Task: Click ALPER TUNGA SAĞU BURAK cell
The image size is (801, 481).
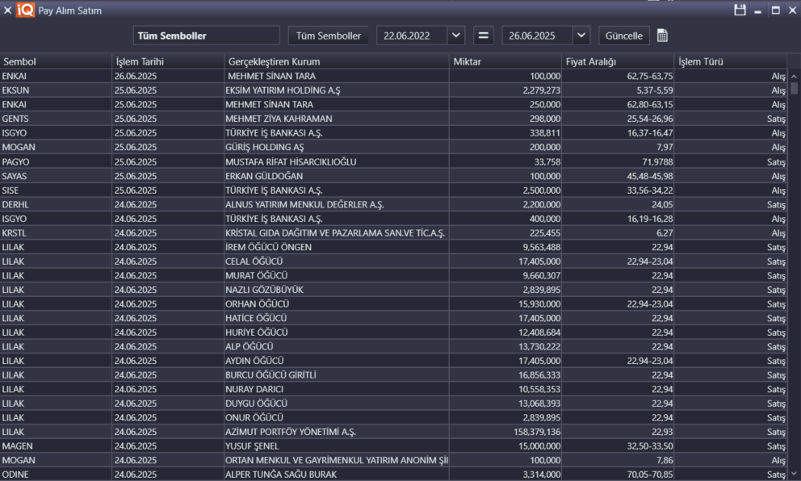Action: (337, 475)
